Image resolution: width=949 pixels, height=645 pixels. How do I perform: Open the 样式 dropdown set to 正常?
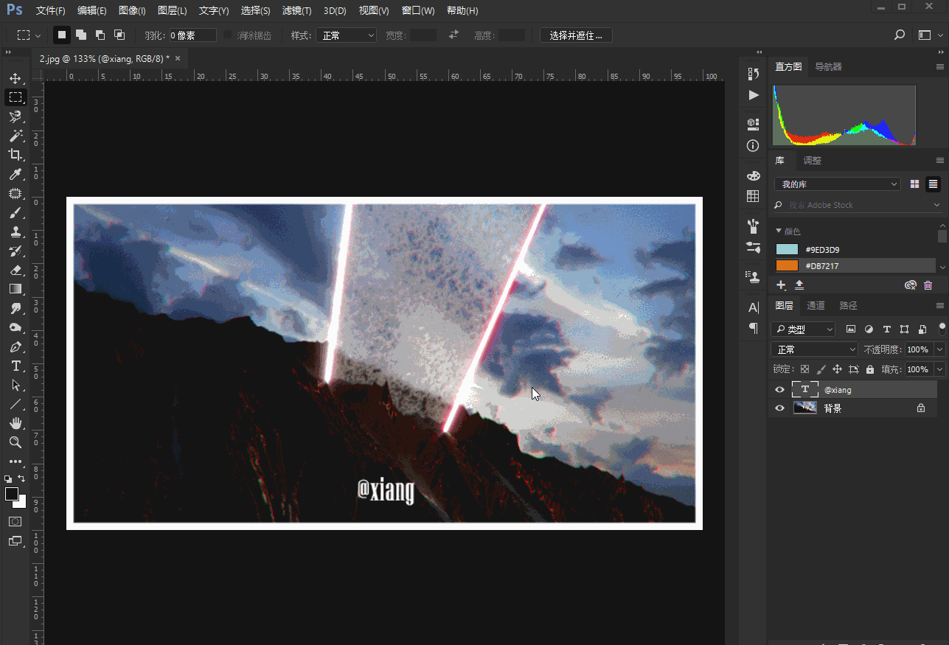pyautogui.click(x=346, y=35)
